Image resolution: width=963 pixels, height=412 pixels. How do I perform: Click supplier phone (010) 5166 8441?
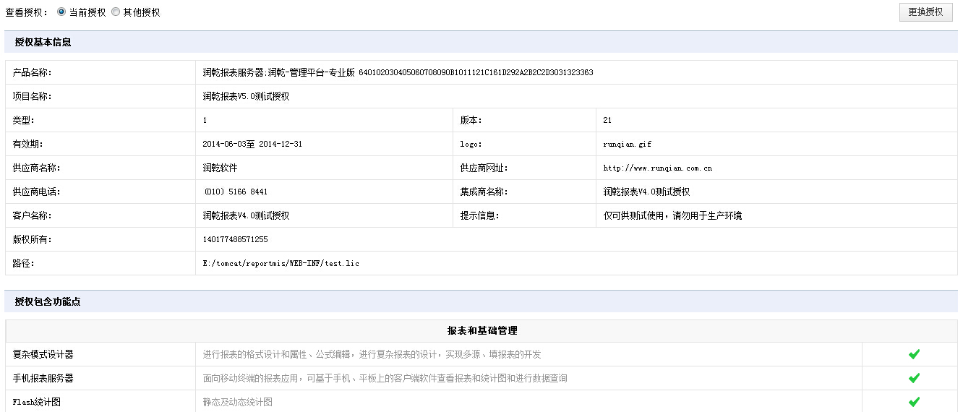pos(236,192)
